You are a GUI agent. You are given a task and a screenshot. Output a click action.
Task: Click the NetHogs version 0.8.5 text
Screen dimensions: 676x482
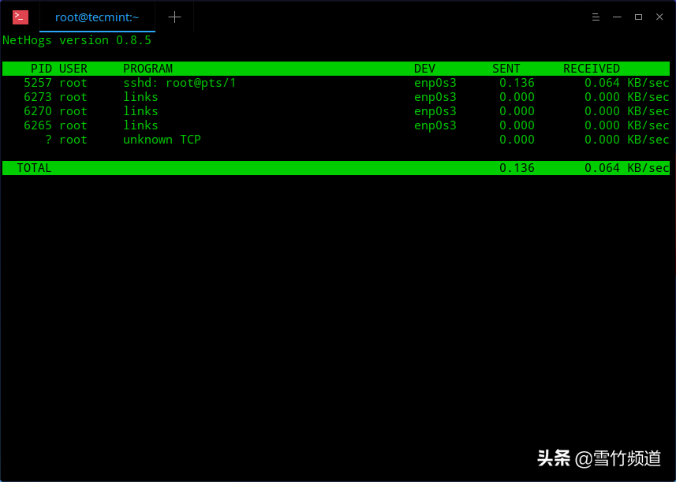[x=77, y=40]
